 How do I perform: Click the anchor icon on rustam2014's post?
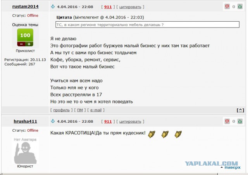coord(53,7)
